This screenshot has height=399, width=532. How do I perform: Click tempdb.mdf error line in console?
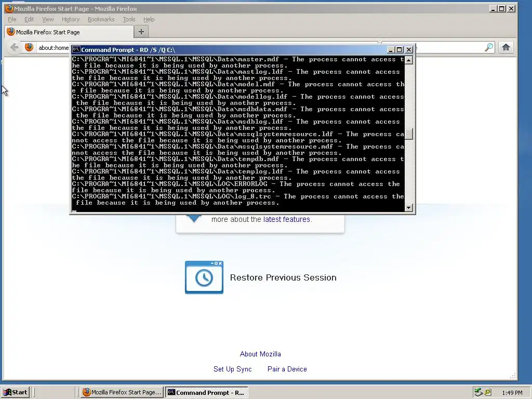(x=238, y=162)
